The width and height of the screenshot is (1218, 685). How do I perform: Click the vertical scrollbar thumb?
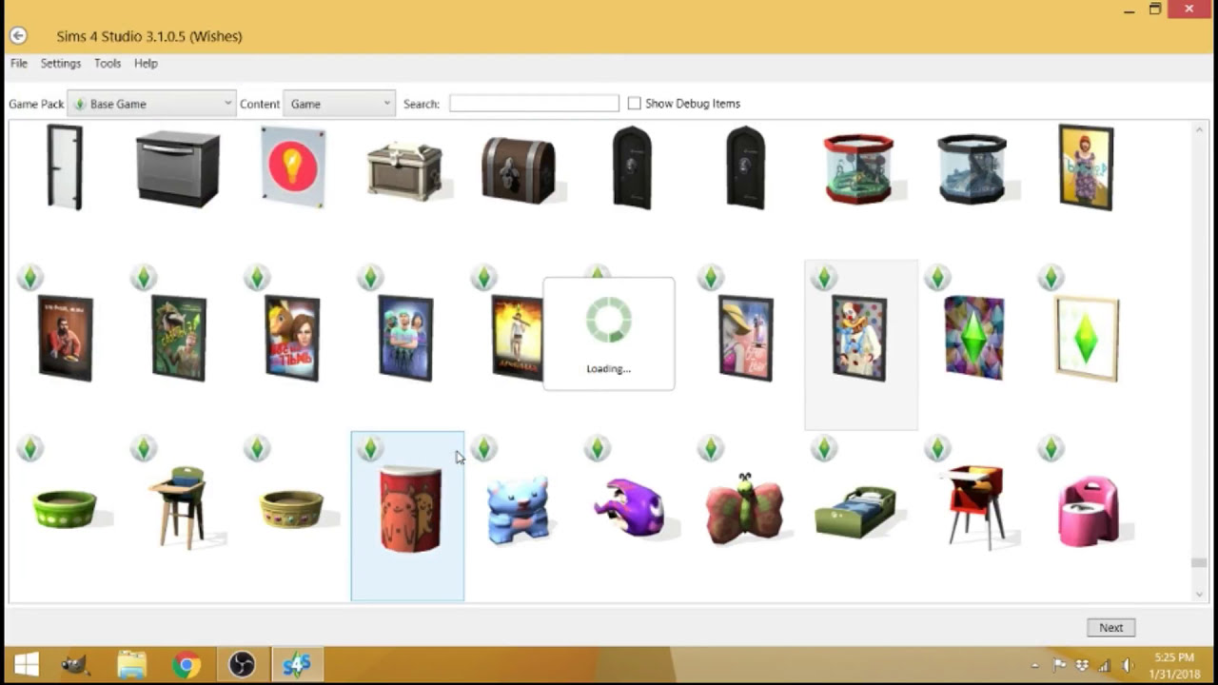(1199, 563)
